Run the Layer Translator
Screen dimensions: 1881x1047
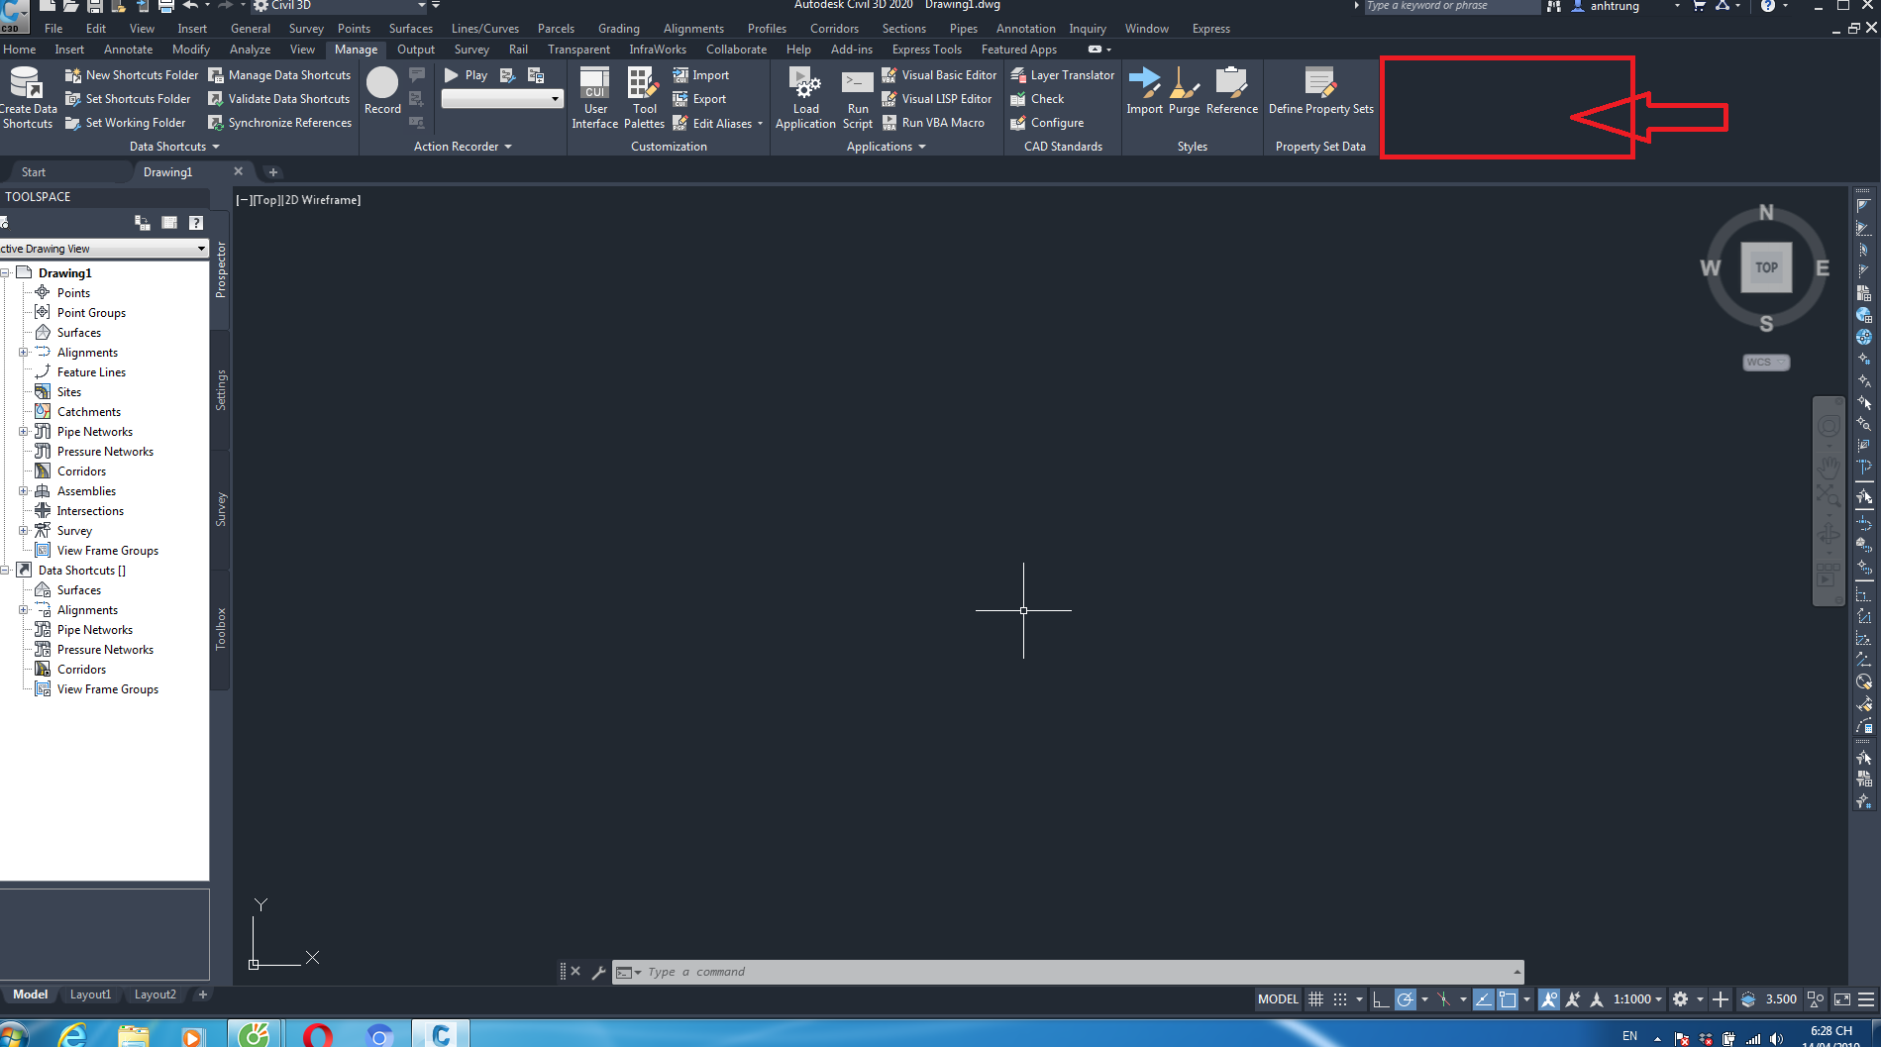point(1061,74)
